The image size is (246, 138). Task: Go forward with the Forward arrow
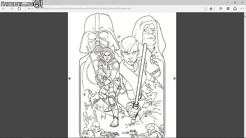12,9
